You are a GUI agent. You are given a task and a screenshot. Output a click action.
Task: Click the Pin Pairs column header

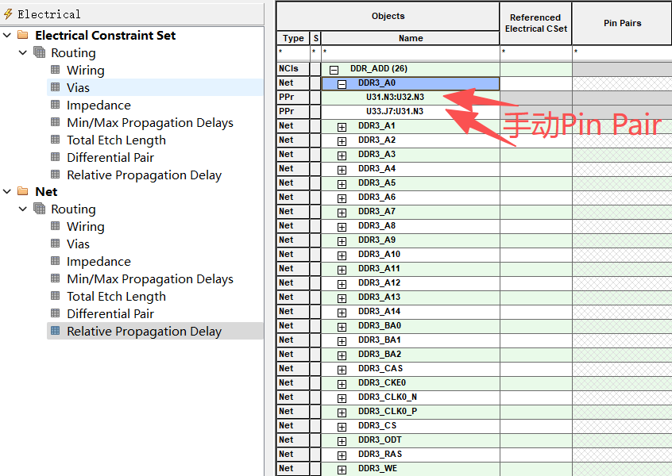(622, 23)
